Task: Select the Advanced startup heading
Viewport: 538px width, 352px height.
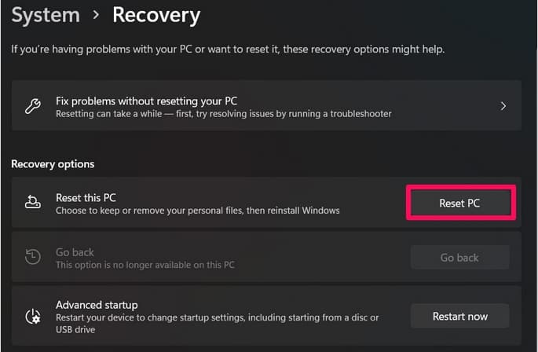Action: pos(97,305)
